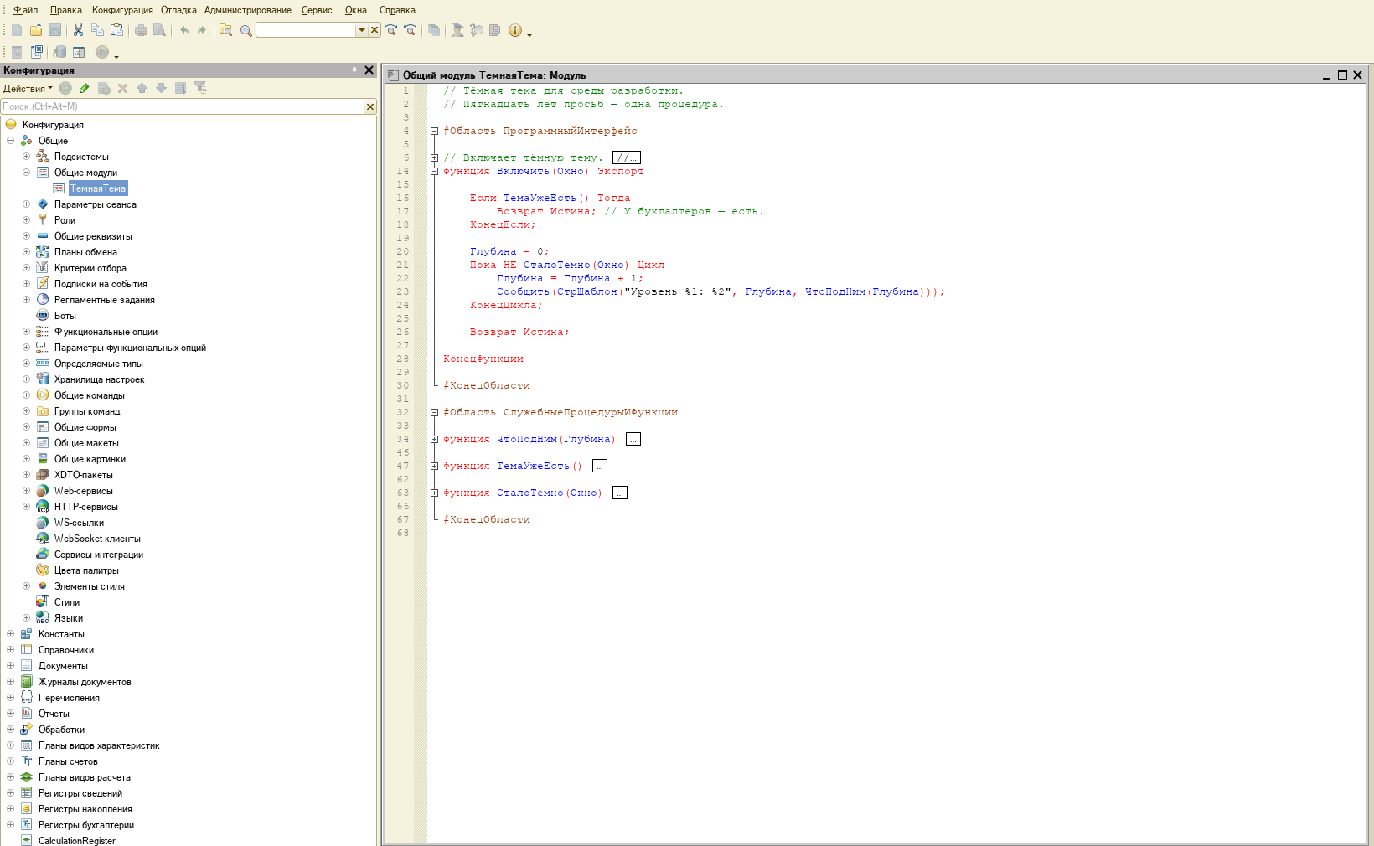Click the Paste clipboard icon
Viewport: 1374px width, 846px height.
coord(117,30)
